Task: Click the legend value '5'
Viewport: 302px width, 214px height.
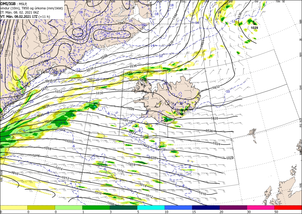Action: click(x=138, y=212)
